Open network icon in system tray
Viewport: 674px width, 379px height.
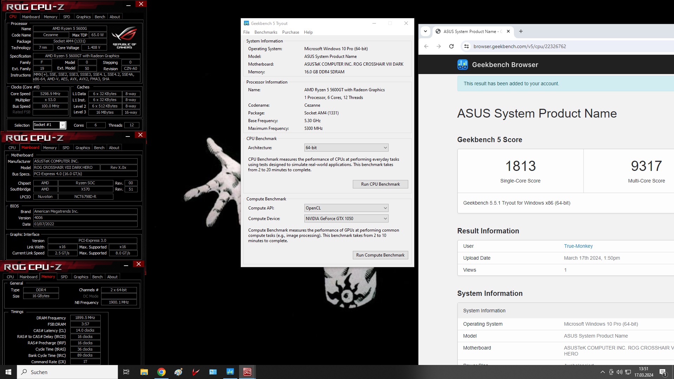click(628, 372)
